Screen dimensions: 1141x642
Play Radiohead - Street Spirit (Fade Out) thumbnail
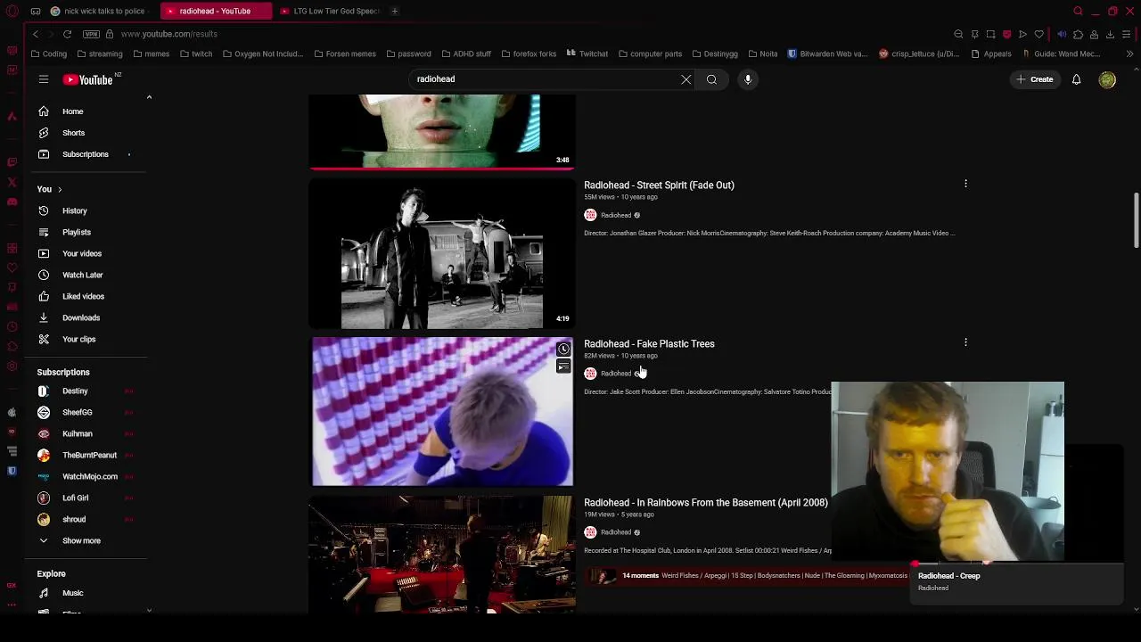(x=442, y=254)
